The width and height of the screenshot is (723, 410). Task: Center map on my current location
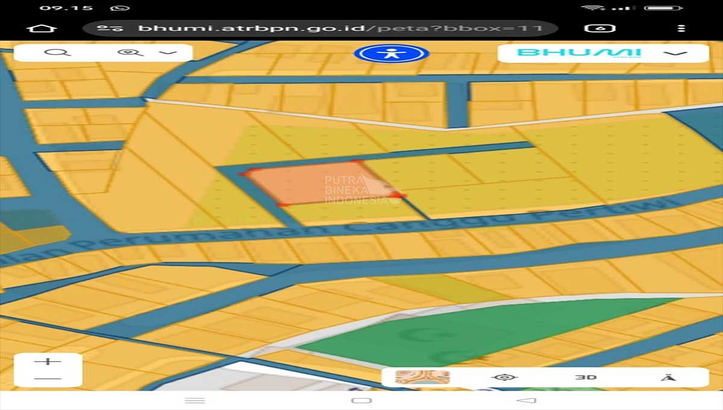pos(504,377)
